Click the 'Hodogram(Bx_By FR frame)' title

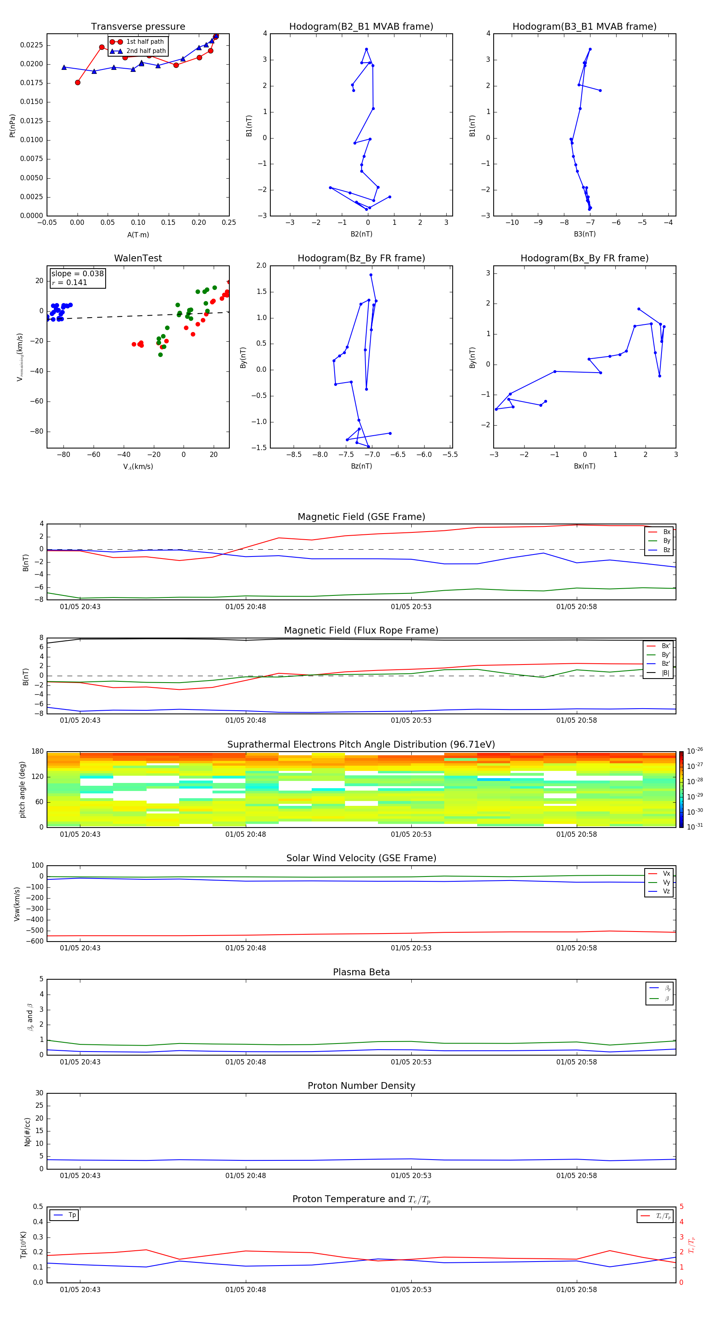(x=584, y=258)
